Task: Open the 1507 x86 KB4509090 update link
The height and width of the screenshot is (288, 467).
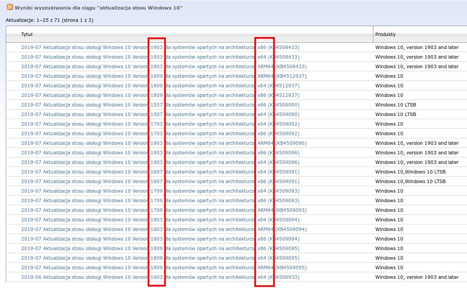Action: [x=160, y=105]
